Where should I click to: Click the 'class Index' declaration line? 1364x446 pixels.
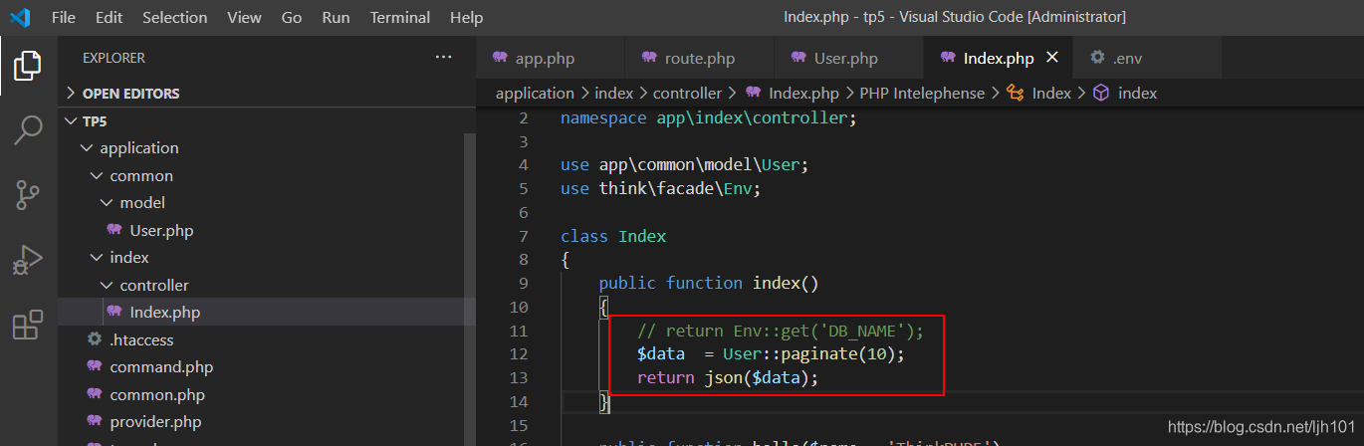(x=613, y=236)
